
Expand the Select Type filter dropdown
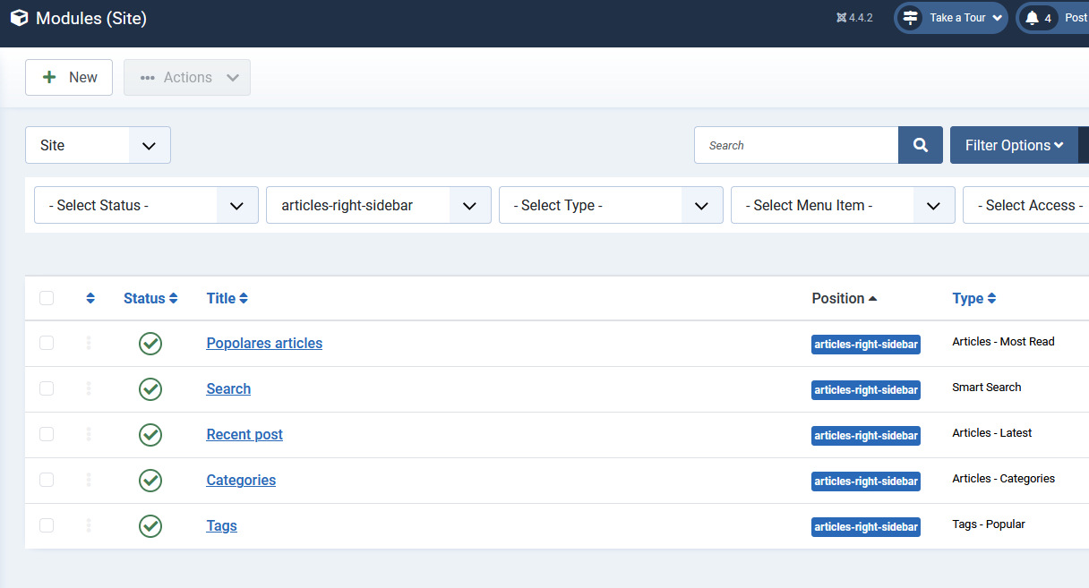point(610,205)
